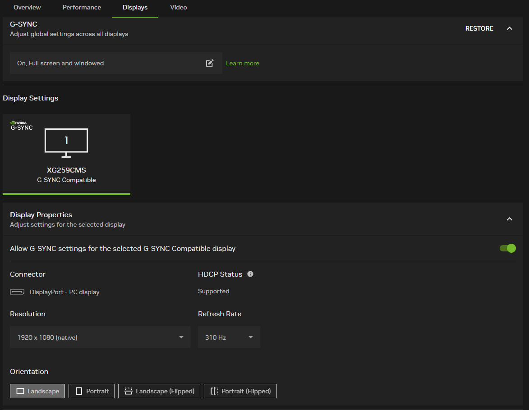Open the Learn more link

(243, 63)
